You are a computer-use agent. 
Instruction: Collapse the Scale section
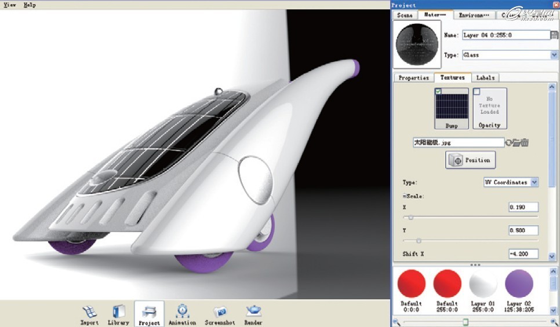click(404, 196)
